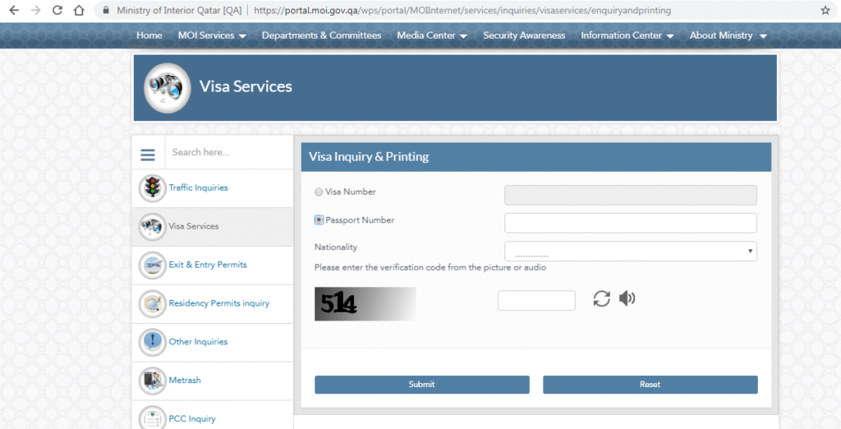Click the hamburger menu icon in sidebar

point(148,155)
